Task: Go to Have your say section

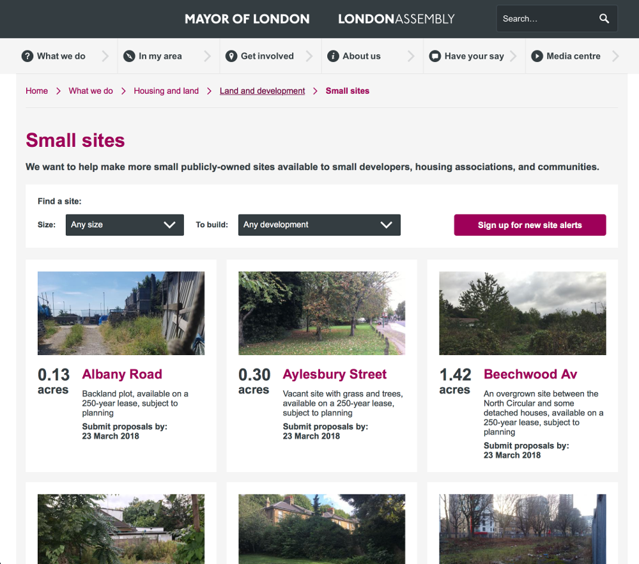Action: [x=474, y=56]
